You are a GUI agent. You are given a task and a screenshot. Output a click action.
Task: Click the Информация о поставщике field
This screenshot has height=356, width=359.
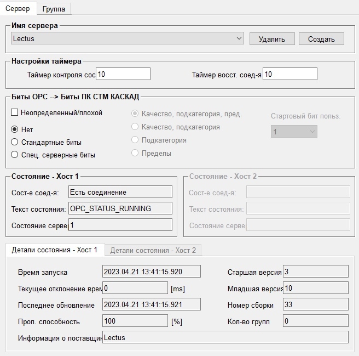click(225, 337)
